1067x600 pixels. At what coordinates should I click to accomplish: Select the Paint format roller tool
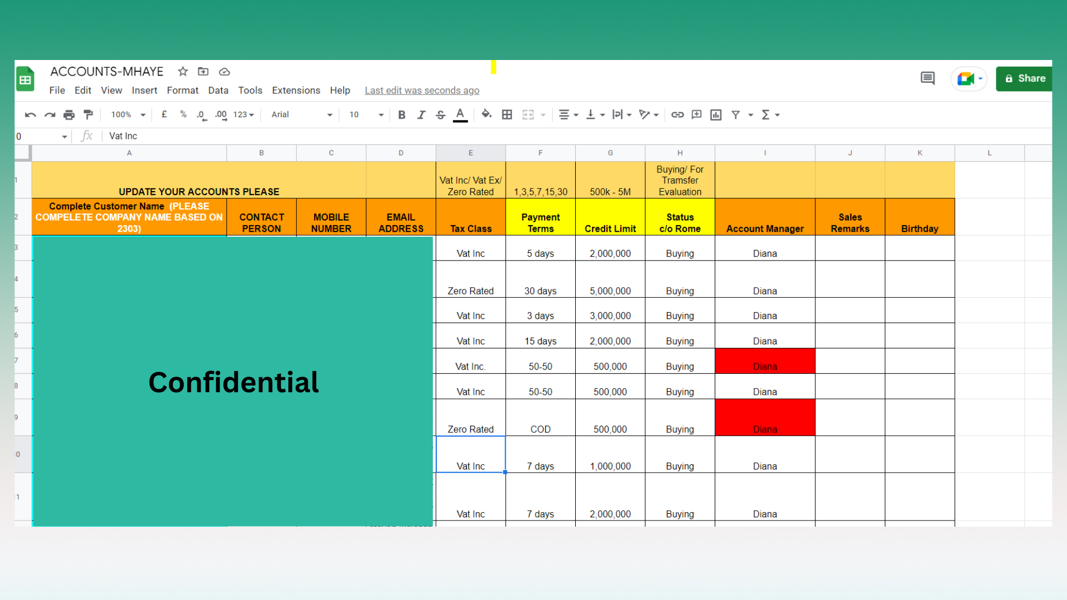(88, 115)
